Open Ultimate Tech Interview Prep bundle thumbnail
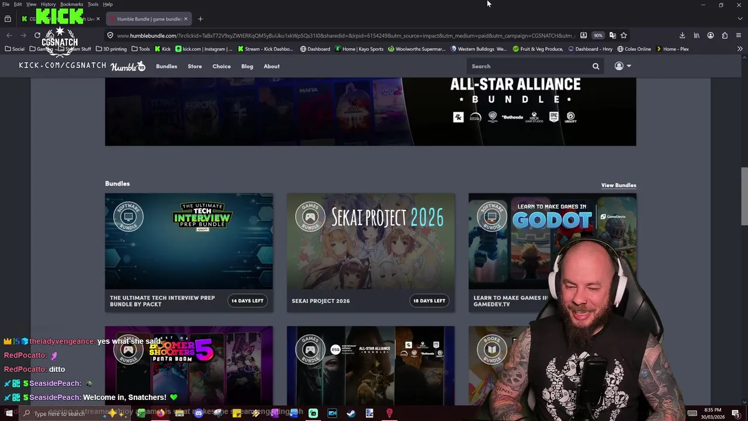Screen dimensions: 748x421 (x=189, y=241)
